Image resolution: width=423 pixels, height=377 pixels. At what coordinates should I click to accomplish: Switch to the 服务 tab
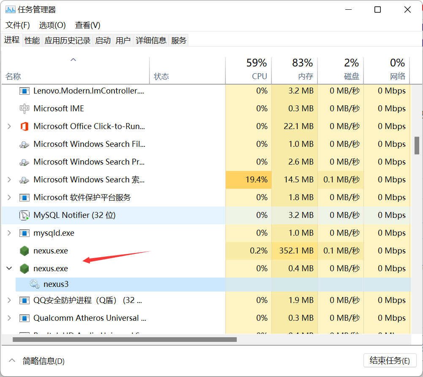179,41
